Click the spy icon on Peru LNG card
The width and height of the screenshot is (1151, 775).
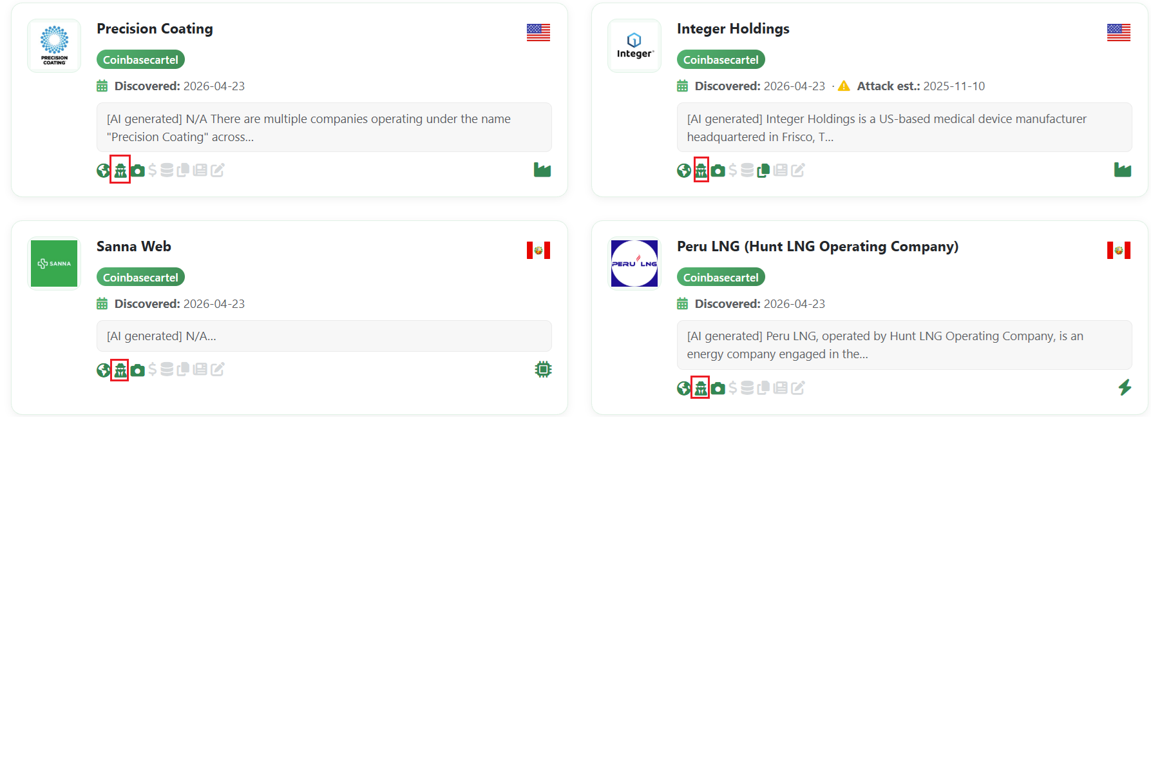[700, 388]
